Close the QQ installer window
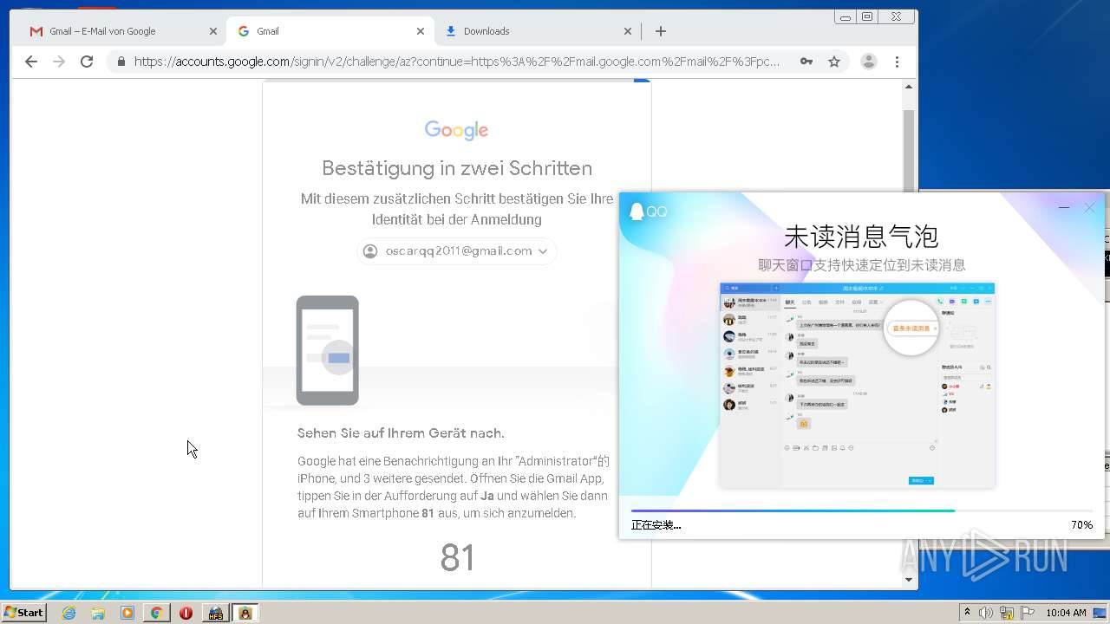Image resolution: width=1110 pixels, height=624 pixels. (x=1090, y=208)
